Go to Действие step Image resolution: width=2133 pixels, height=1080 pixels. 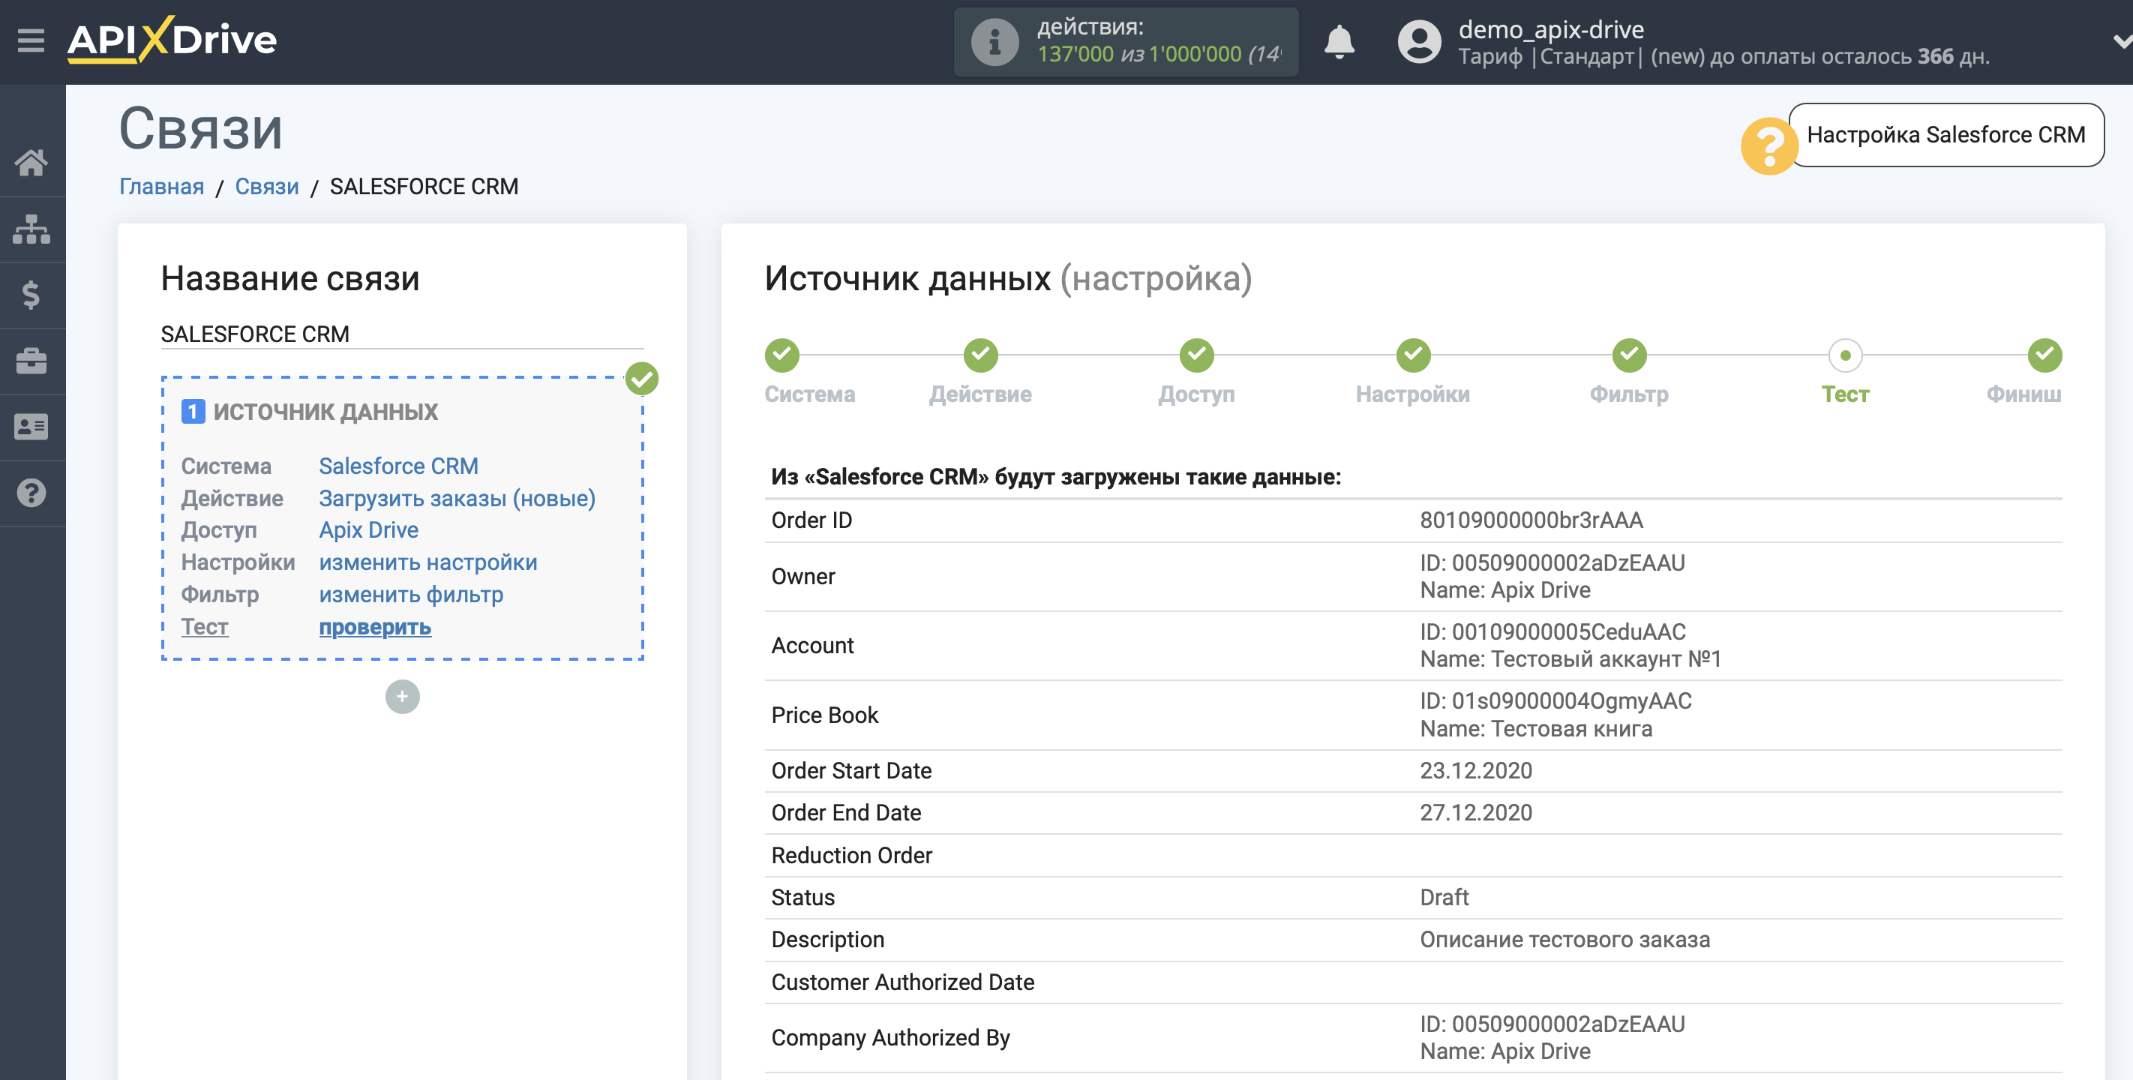(980, 394)
